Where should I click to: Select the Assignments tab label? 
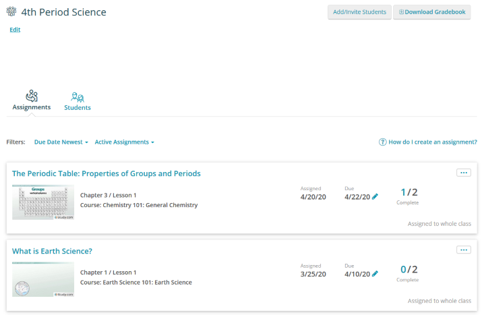pos(32,107)
